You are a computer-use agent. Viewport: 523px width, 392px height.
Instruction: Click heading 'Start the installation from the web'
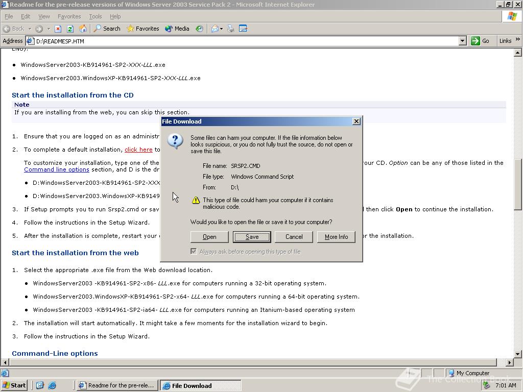pyautogui.click(x=76, y=253)
